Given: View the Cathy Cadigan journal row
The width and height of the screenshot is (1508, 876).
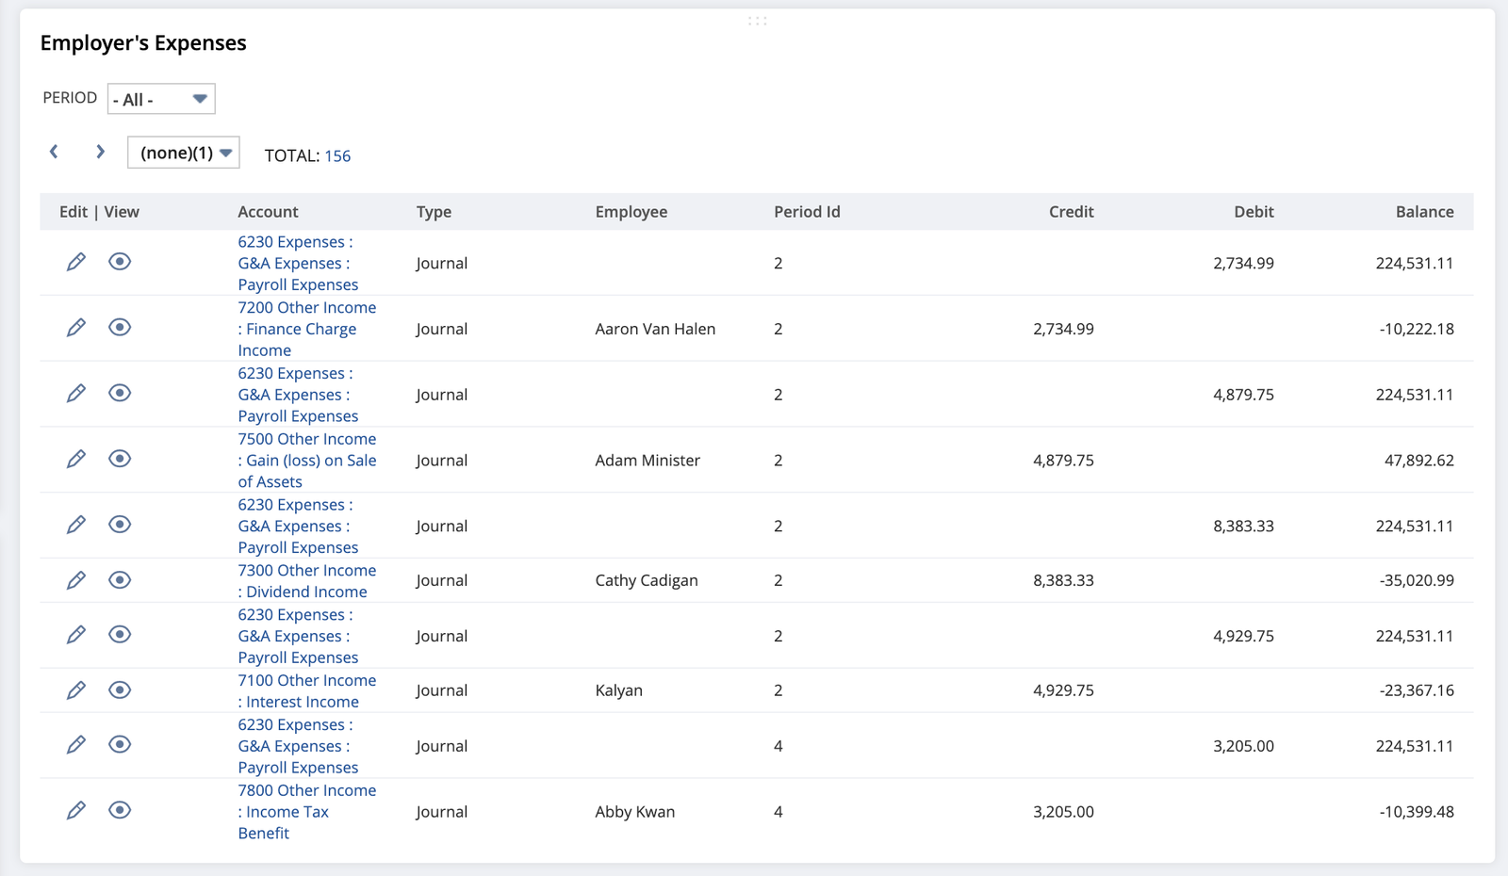Looking at the screenshot, I should click(120, 580).
